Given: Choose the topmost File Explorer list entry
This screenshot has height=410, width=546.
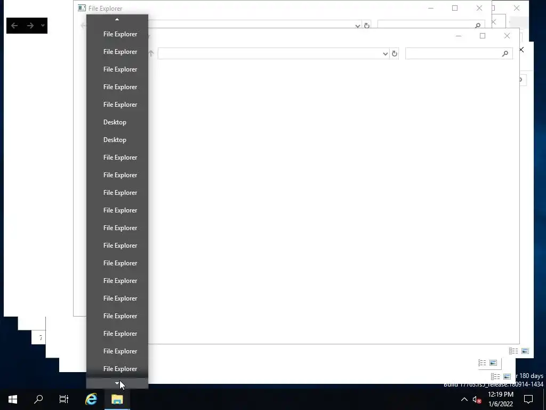Looking at the screenshot, I should 117,34.
